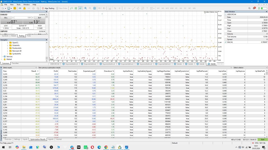Select the optimization result pass 0,235

click(x=134, y=74)
